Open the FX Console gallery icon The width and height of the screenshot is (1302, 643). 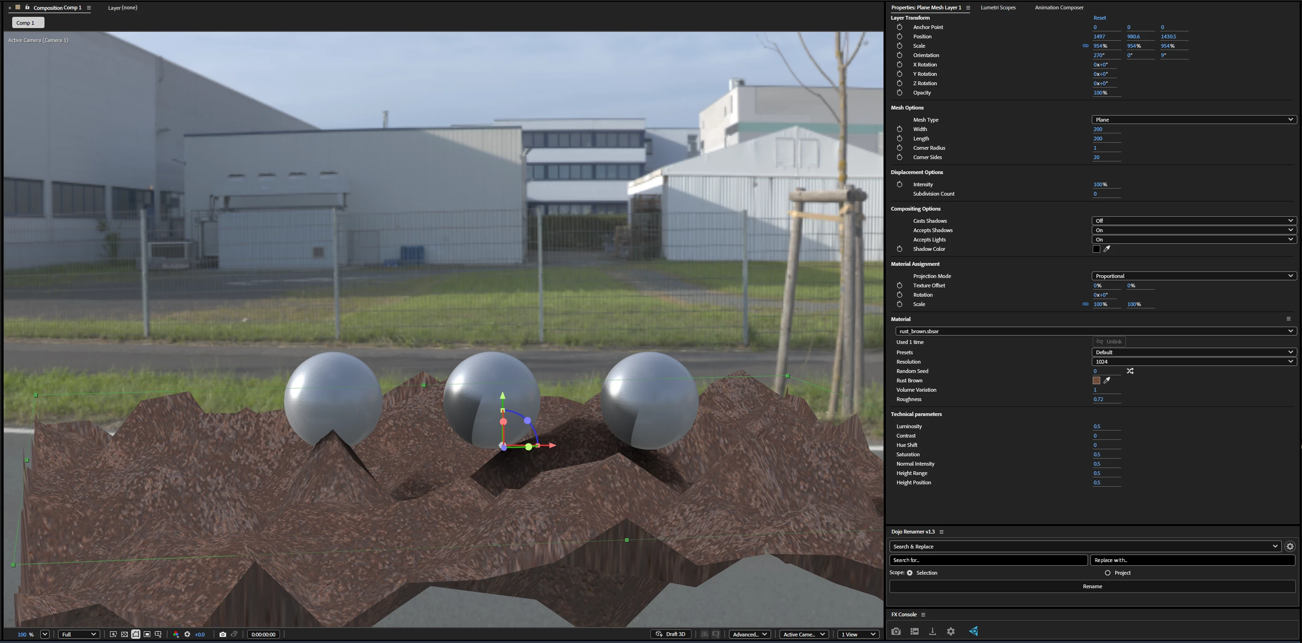(914, 631)
